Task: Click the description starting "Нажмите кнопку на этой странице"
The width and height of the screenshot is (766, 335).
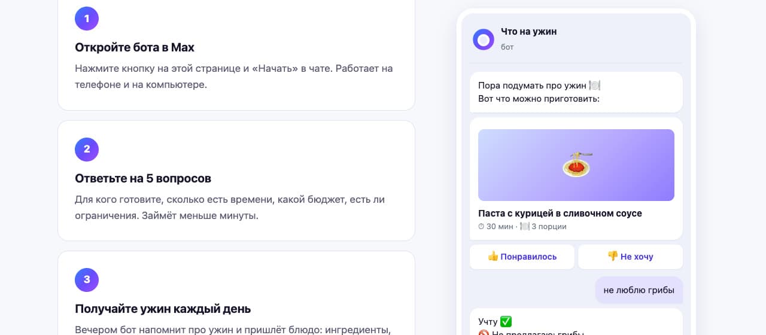Action: click(234, 77)
